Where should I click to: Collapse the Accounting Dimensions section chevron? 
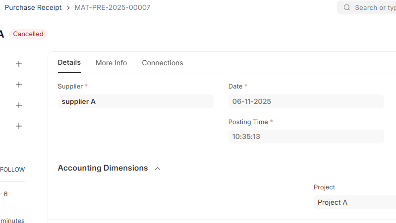point(158,169)
